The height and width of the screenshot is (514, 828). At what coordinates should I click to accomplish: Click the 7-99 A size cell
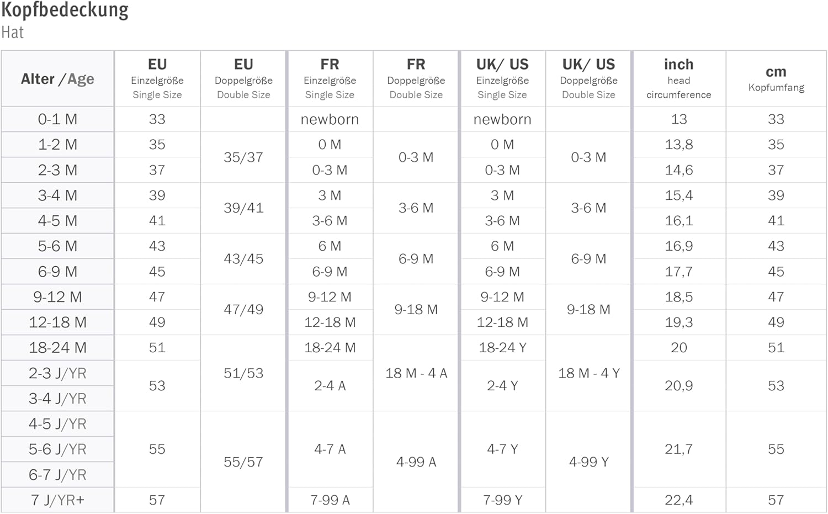click(330, 500)
